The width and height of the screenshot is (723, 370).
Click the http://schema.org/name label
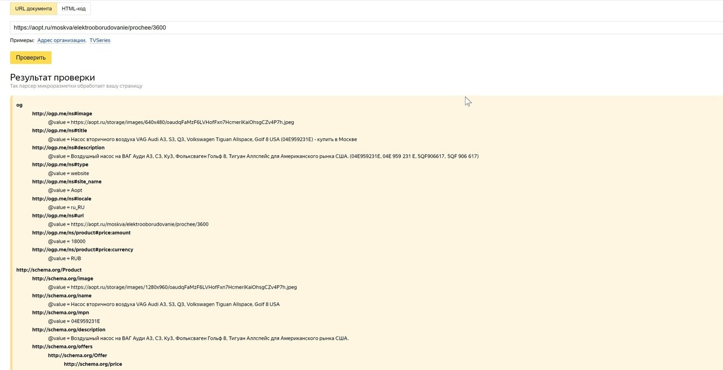(62, 296)
